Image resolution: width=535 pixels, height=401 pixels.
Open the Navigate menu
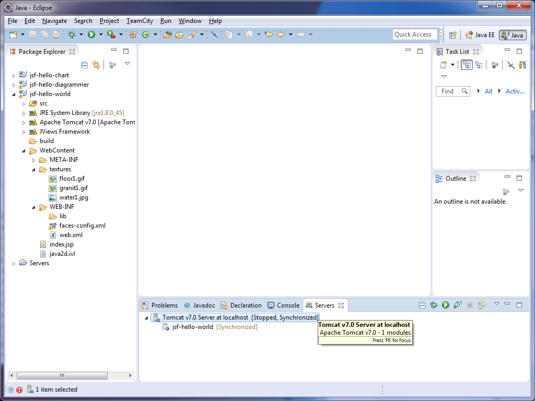tap(54, 21)
